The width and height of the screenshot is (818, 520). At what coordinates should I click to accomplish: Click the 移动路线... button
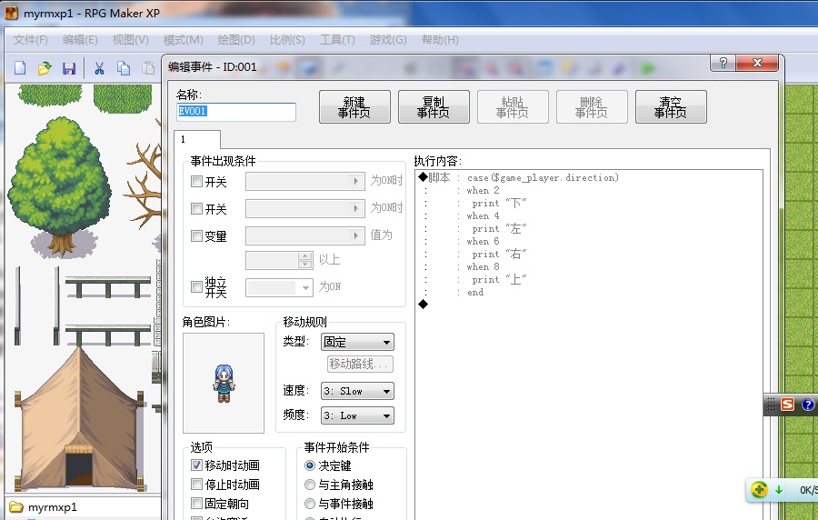coord(360,364)
